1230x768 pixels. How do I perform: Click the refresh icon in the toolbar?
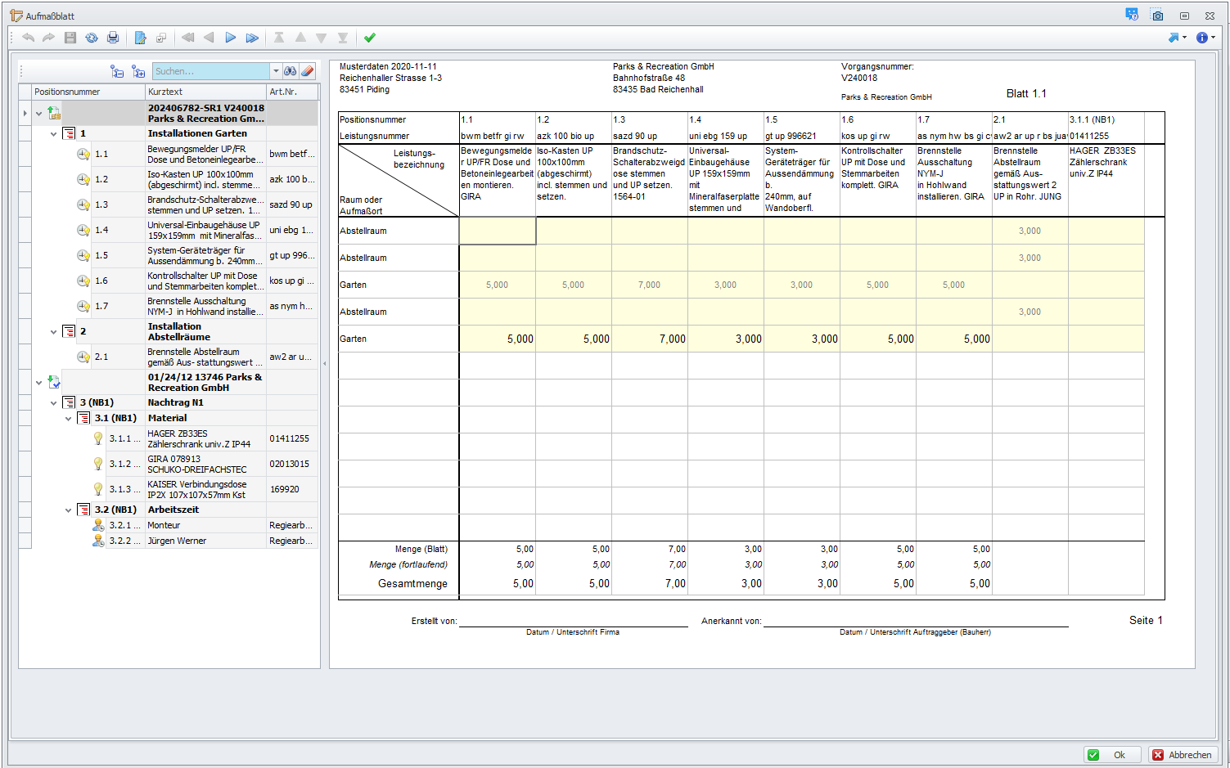pyautogui.click(x=92, y=38)
